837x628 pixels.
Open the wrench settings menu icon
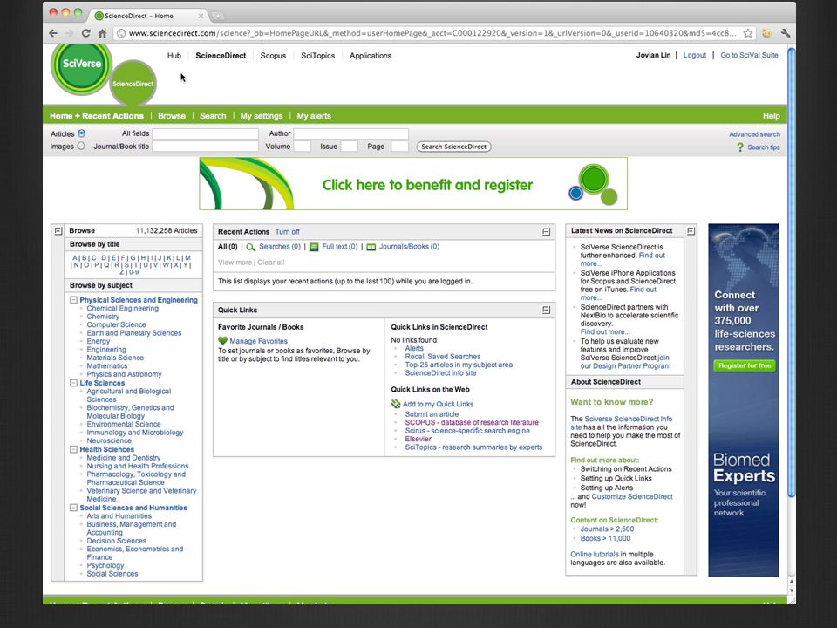pos(786,33)
